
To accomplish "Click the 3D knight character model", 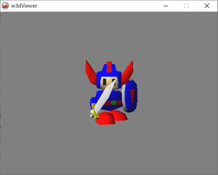I will (x=111, y=92).
